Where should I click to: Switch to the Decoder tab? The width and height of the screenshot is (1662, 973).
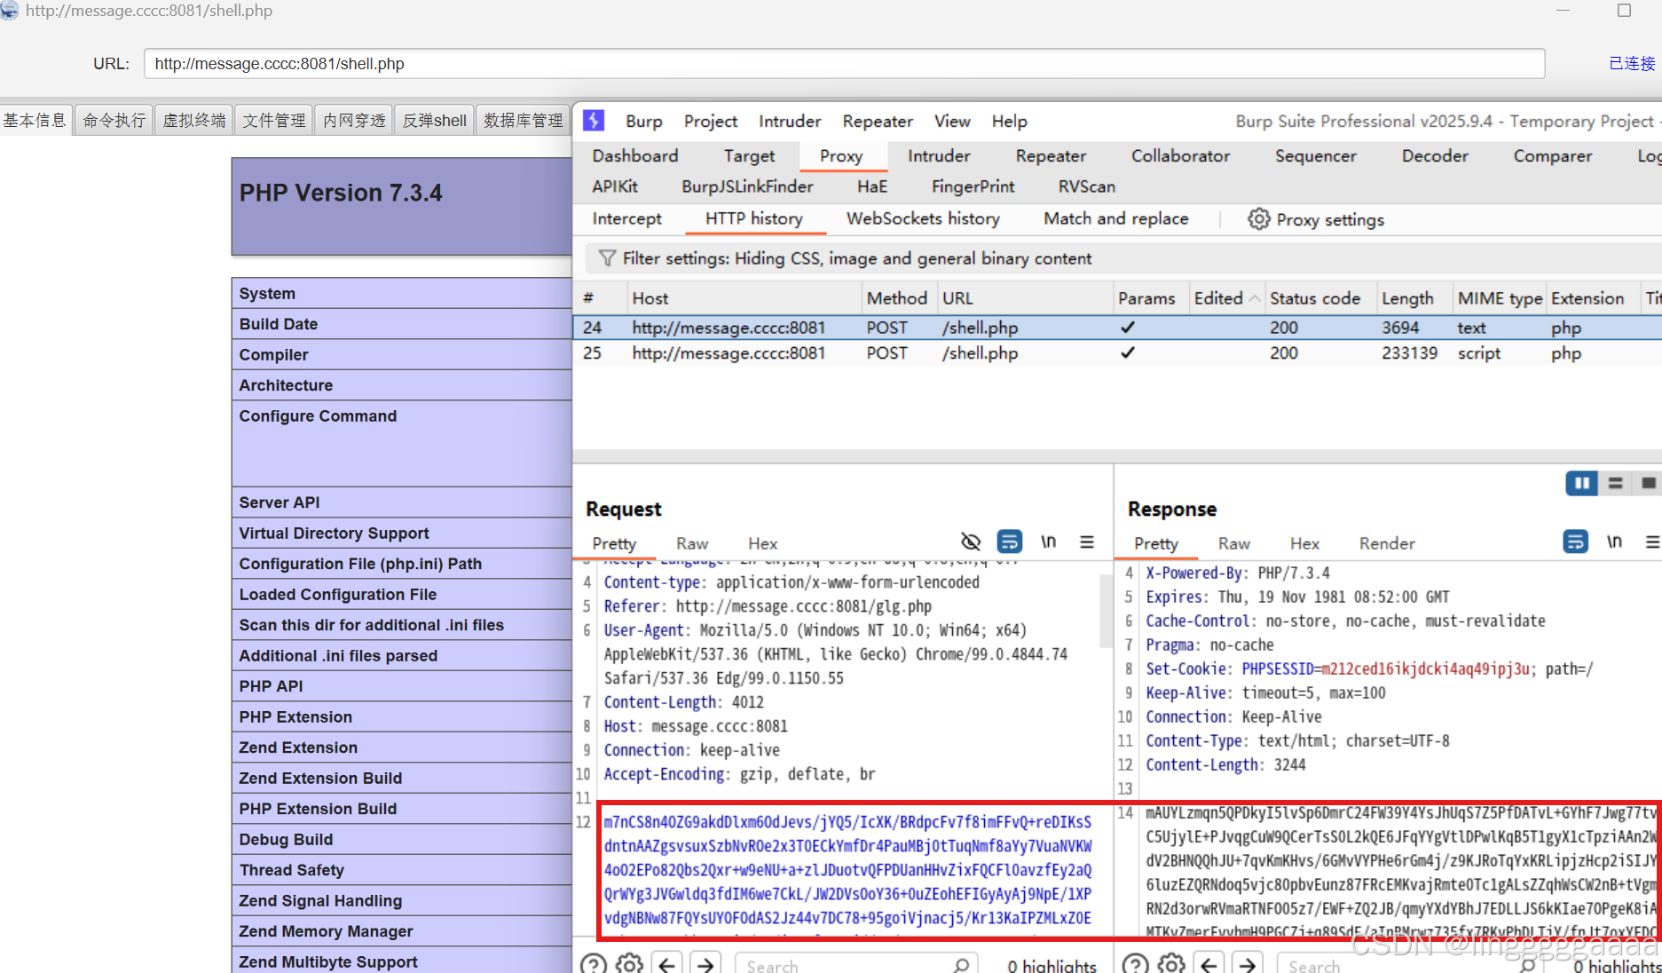pyautogui.click(x=1435, y=156)
